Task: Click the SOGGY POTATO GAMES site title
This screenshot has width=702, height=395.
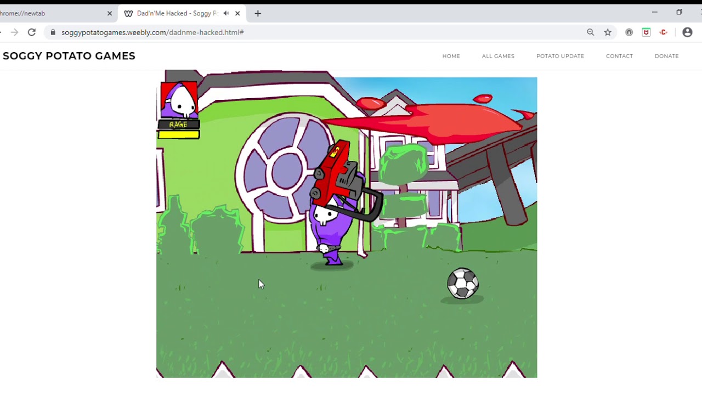Action: coord(69,56)
